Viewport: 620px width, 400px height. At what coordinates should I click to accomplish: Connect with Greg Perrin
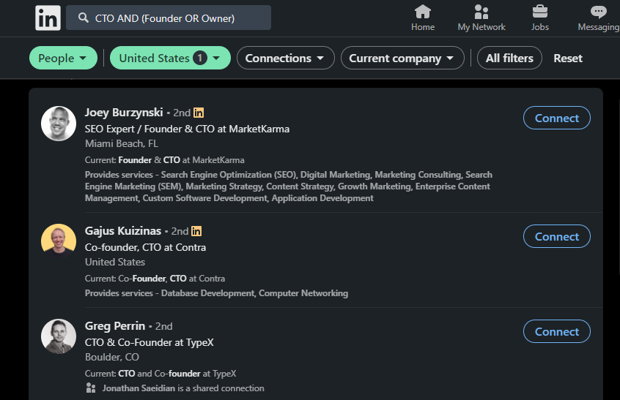tap(557, 331)
